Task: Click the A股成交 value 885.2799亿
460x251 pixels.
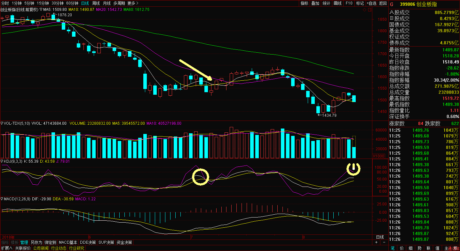Action: point(447,13)
